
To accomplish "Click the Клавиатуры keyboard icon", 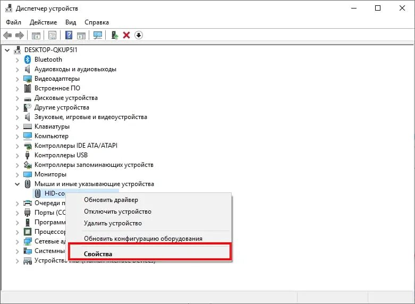I will (28, 126).
